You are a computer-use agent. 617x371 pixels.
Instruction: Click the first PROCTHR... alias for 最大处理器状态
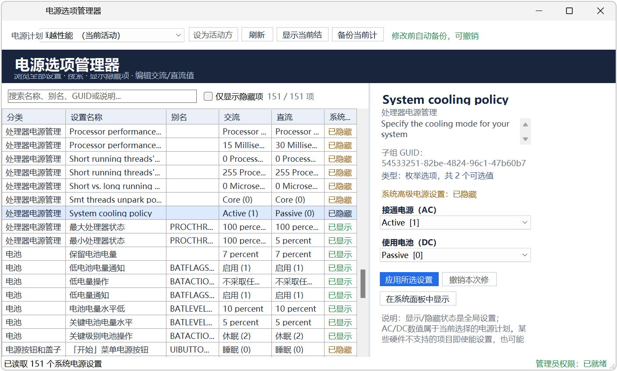tap(192, 227)
